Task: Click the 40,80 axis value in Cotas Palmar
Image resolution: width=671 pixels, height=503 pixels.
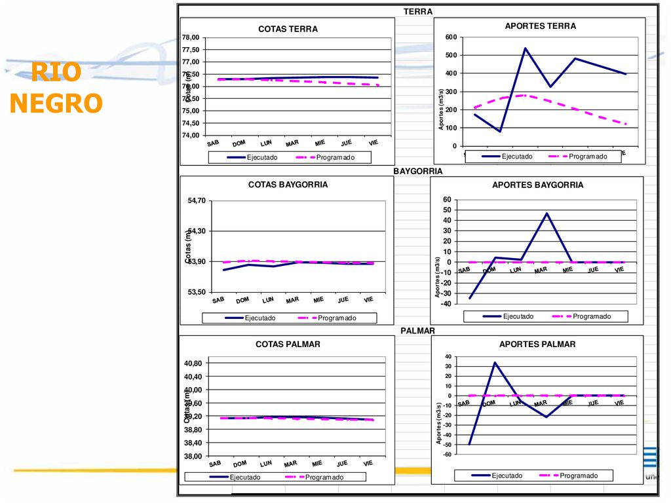Action: pyautogui.click(x=193, y=363)
